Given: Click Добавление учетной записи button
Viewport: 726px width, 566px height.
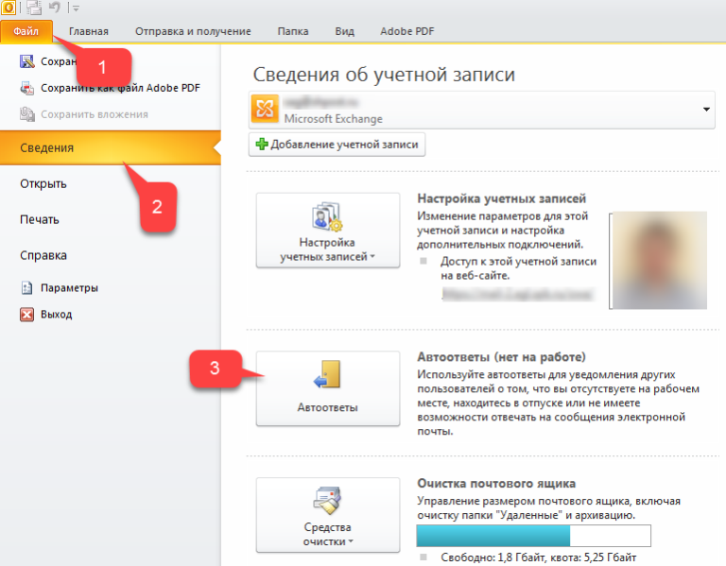Looking at the screenshot, I should 337,145.
